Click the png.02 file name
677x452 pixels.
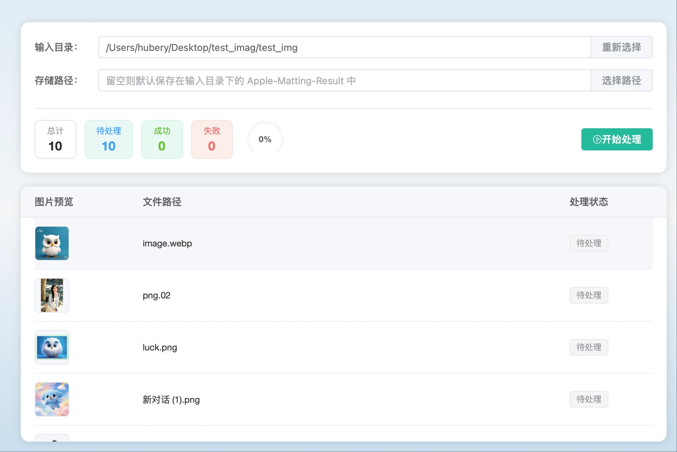(157, 295)
